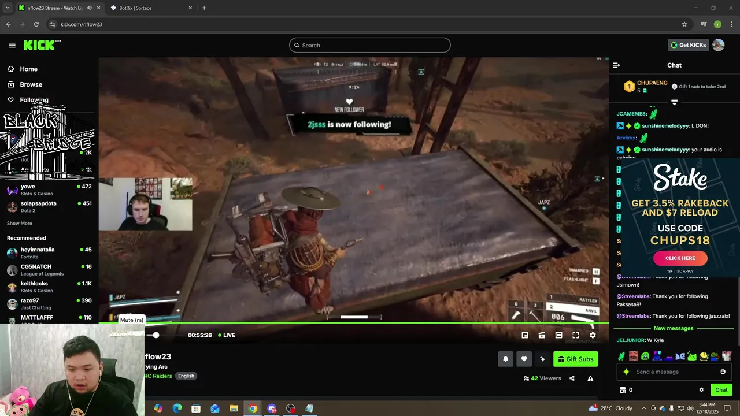Go to Kick home via the logo
The height and width of the screenshot is (416, 740).
(x=42, y=45)
